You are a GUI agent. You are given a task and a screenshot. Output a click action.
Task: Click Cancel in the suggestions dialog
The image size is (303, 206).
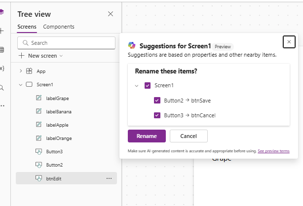[189, 136]
